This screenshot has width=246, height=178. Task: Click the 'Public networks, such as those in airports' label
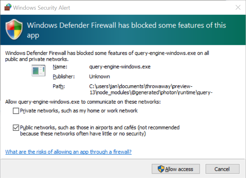[100, 131]
